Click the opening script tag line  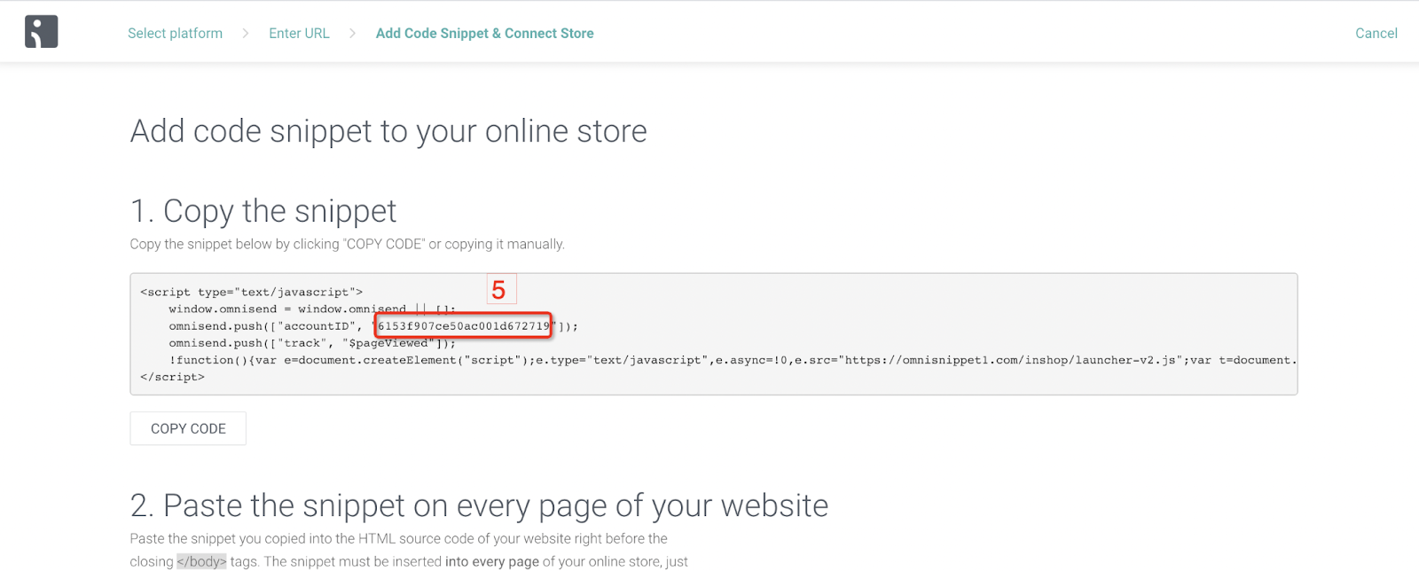pos(251,292)
